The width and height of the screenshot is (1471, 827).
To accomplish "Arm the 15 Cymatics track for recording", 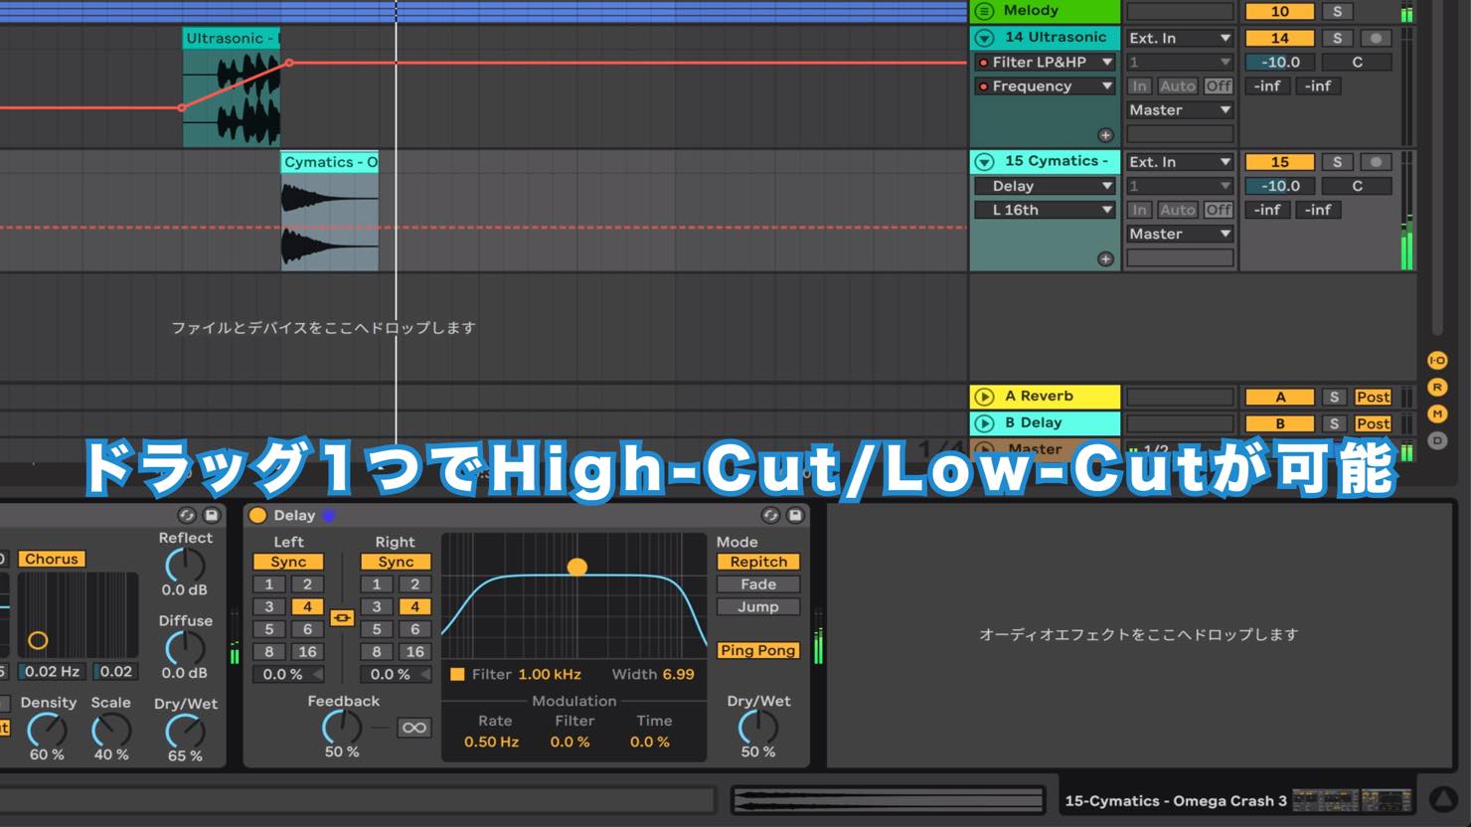I will tap(1376, 161).
